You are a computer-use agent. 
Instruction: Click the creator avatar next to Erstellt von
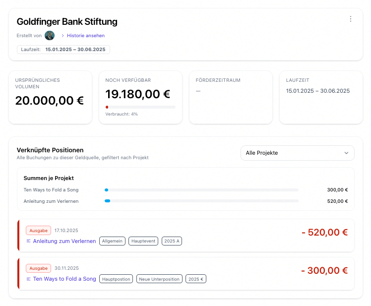[50, 36]
